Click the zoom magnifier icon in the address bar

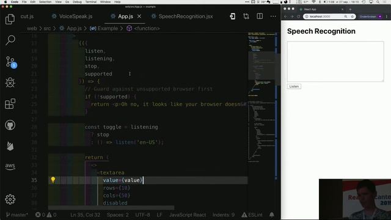point(346,16)
